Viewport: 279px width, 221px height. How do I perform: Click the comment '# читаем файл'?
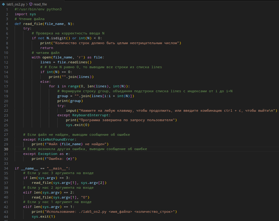45,53
